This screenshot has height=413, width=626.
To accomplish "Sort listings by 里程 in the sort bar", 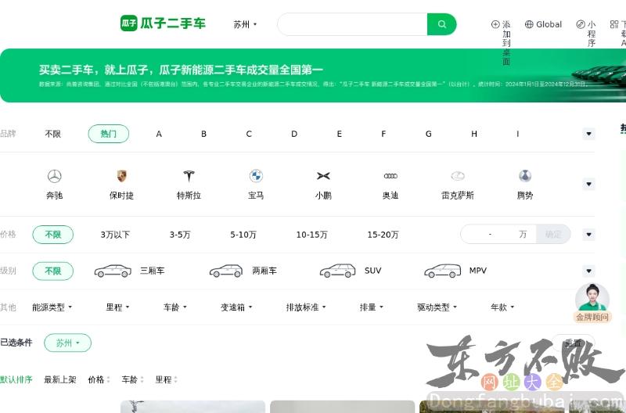I will (166, 379).
